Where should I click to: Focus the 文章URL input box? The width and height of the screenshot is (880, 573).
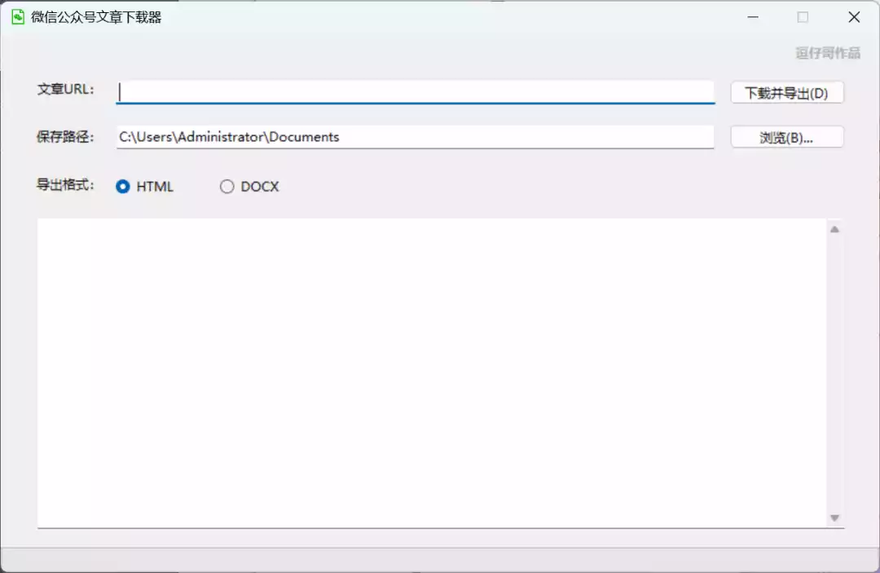pos(416,92)
